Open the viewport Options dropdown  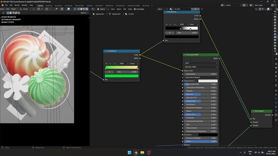coord(84,13)
